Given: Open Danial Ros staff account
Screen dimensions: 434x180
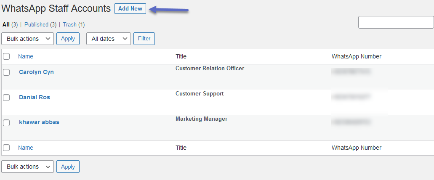Looking at the screenshot, I should (x=35, y=97).
